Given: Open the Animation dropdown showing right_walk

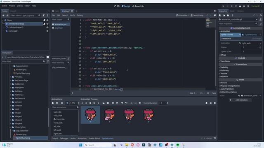Looking at the screenshot, I should pyautogui.click(x=251, y=43).
